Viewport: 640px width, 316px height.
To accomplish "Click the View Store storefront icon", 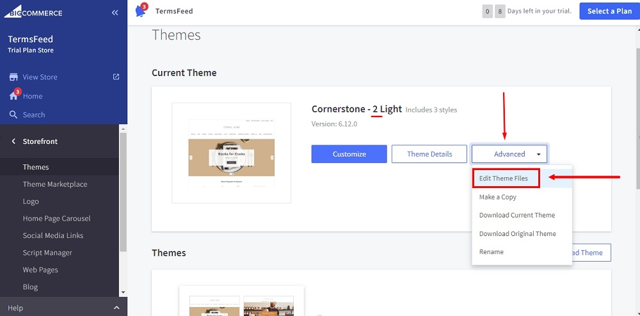I will point(13,77).
